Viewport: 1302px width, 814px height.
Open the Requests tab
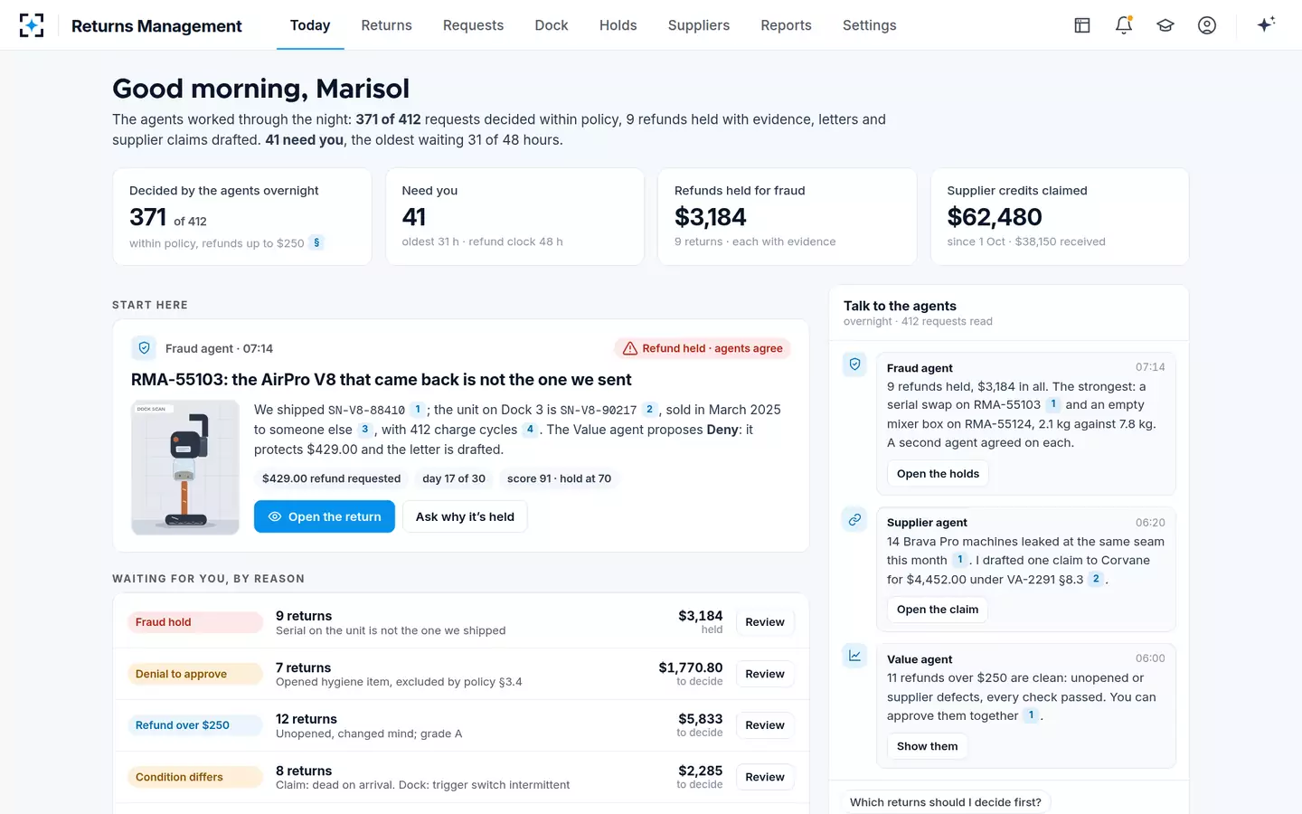point(473,25)
